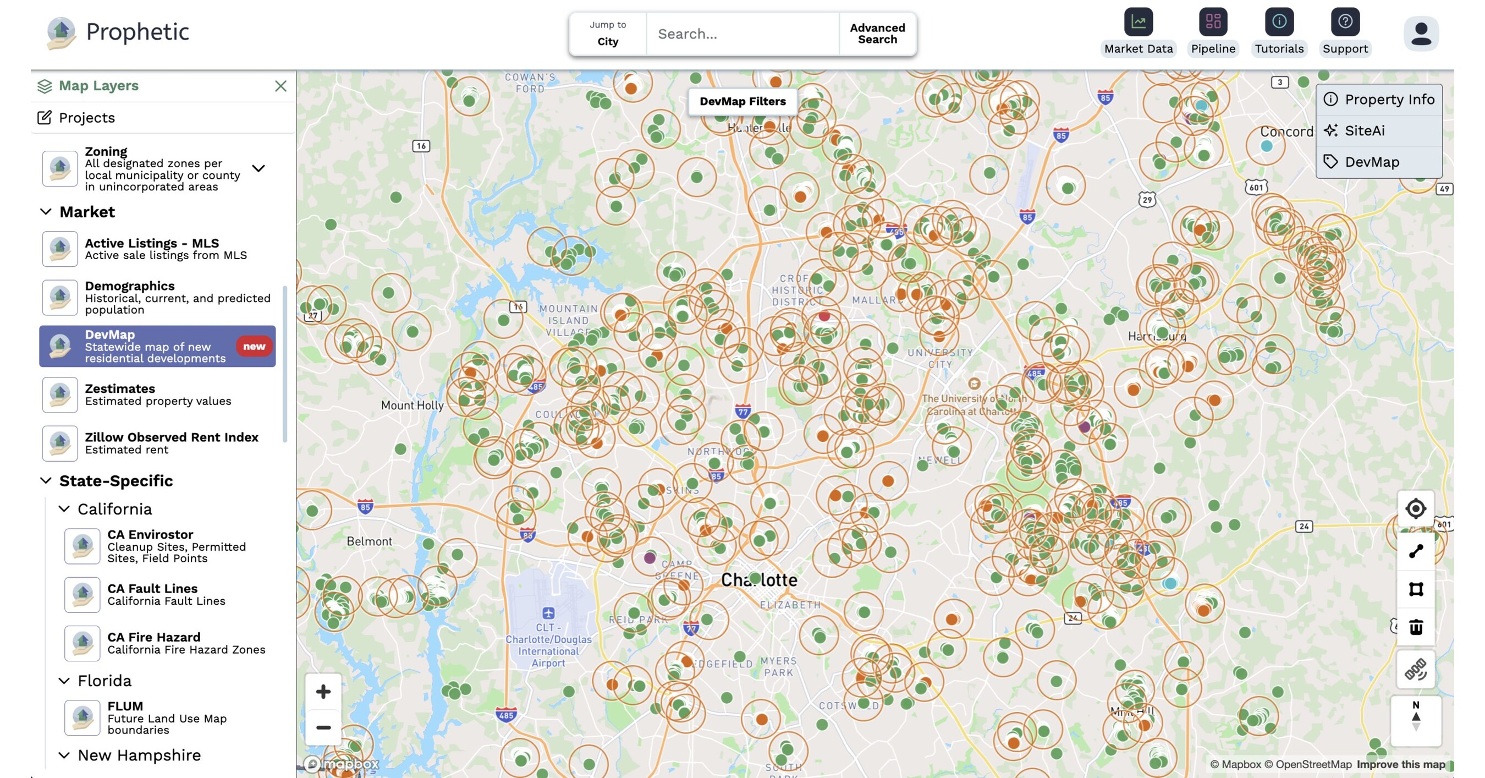
Task: Select the polygon drawing tool
Action: [x=1416, y=589]
